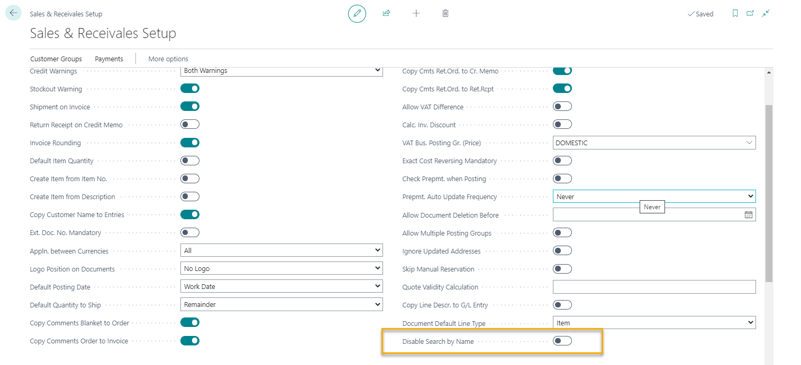Click the Saved status indicator
The width and height of the screenshot is (801, 365).
(x=700, y=14)
